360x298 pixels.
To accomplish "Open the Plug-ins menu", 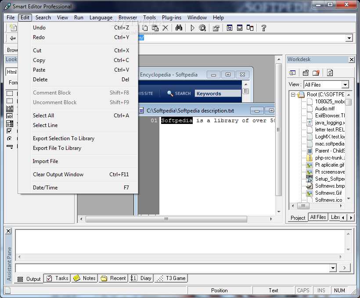I will (172, 18).
